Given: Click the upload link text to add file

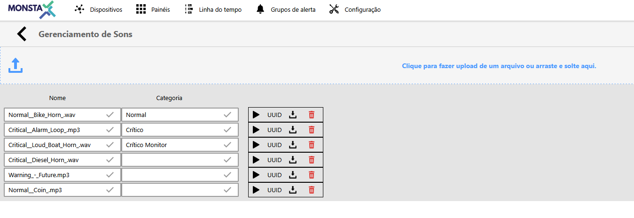Looking at the screenshot, I should click(499, 66).
